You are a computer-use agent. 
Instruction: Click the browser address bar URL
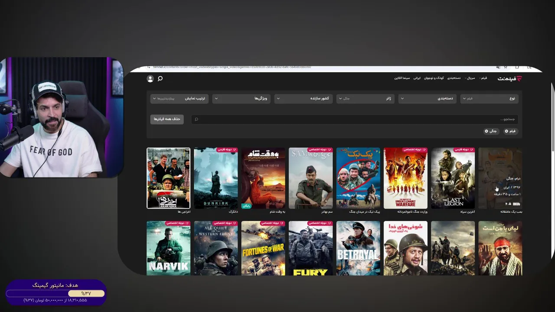(x=232, y=67)
